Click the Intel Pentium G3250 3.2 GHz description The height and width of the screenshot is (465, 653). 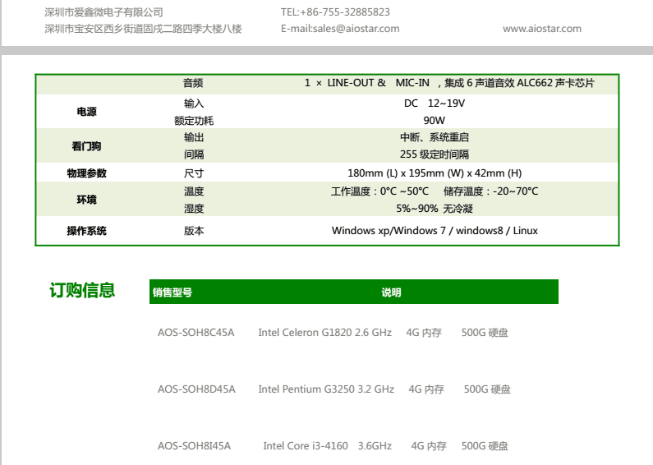tap(326, 389)
